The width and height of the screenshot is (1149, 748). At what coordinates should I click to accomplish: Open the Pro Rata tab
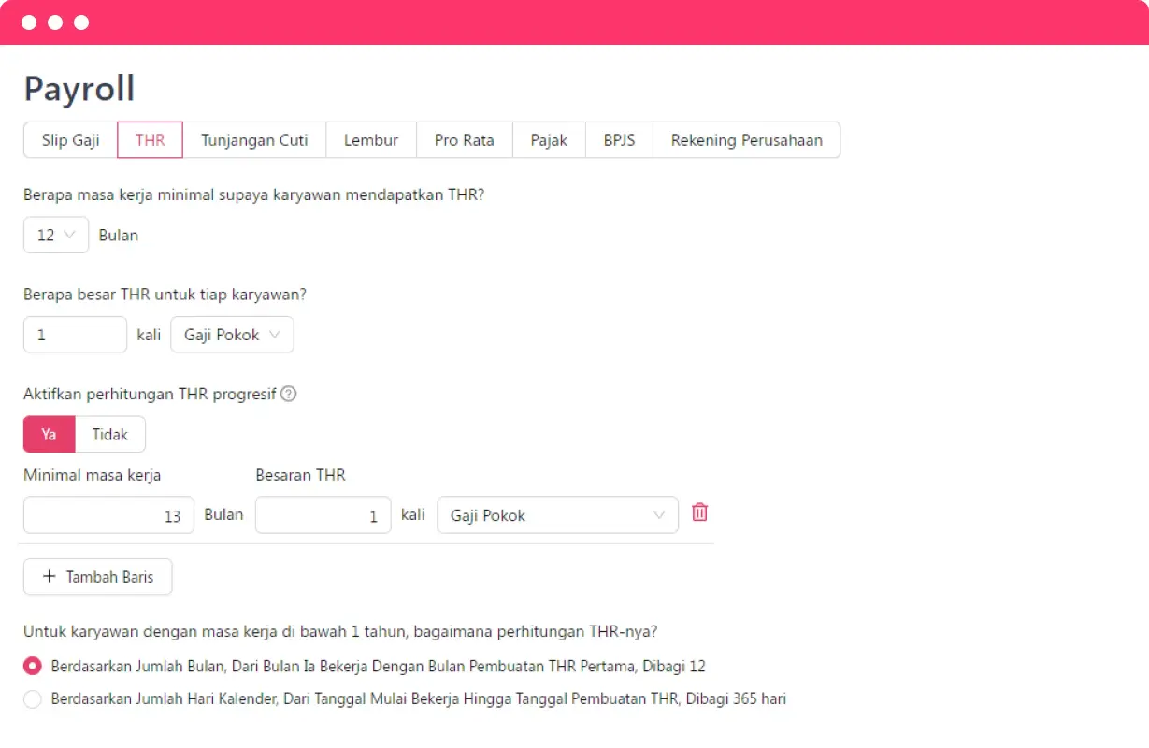465,140
